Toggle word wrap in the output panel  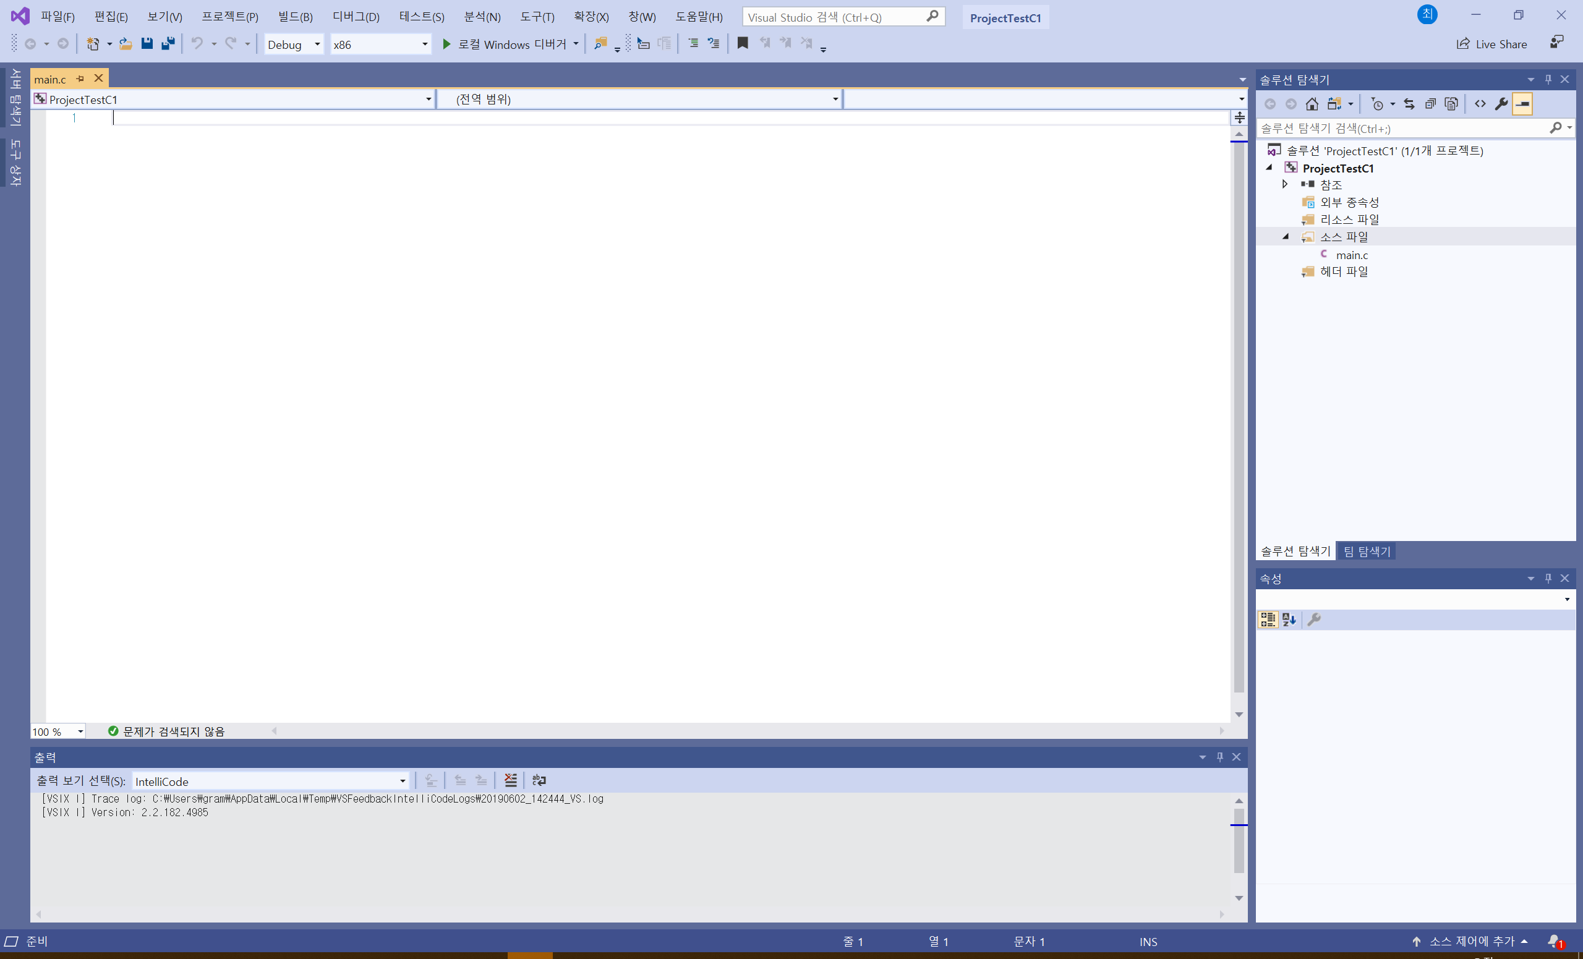pos(539,780)
